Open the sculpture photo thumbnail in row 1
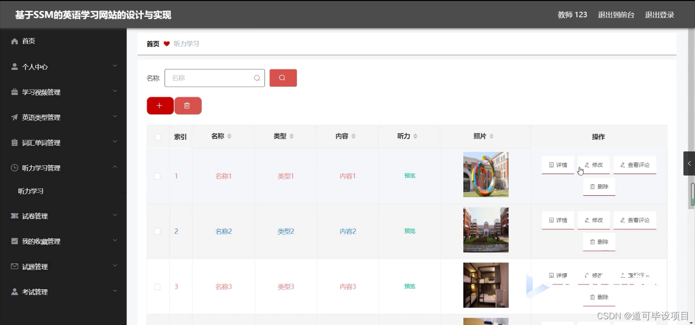The width and height of the screenshot is (695, 325). tap(486, 175)
